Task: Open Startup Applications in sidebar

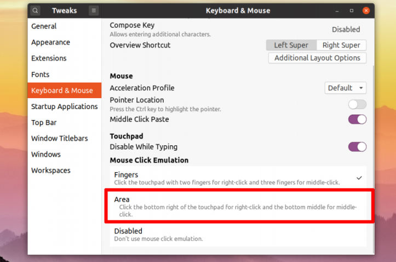Action: [64, 106]
